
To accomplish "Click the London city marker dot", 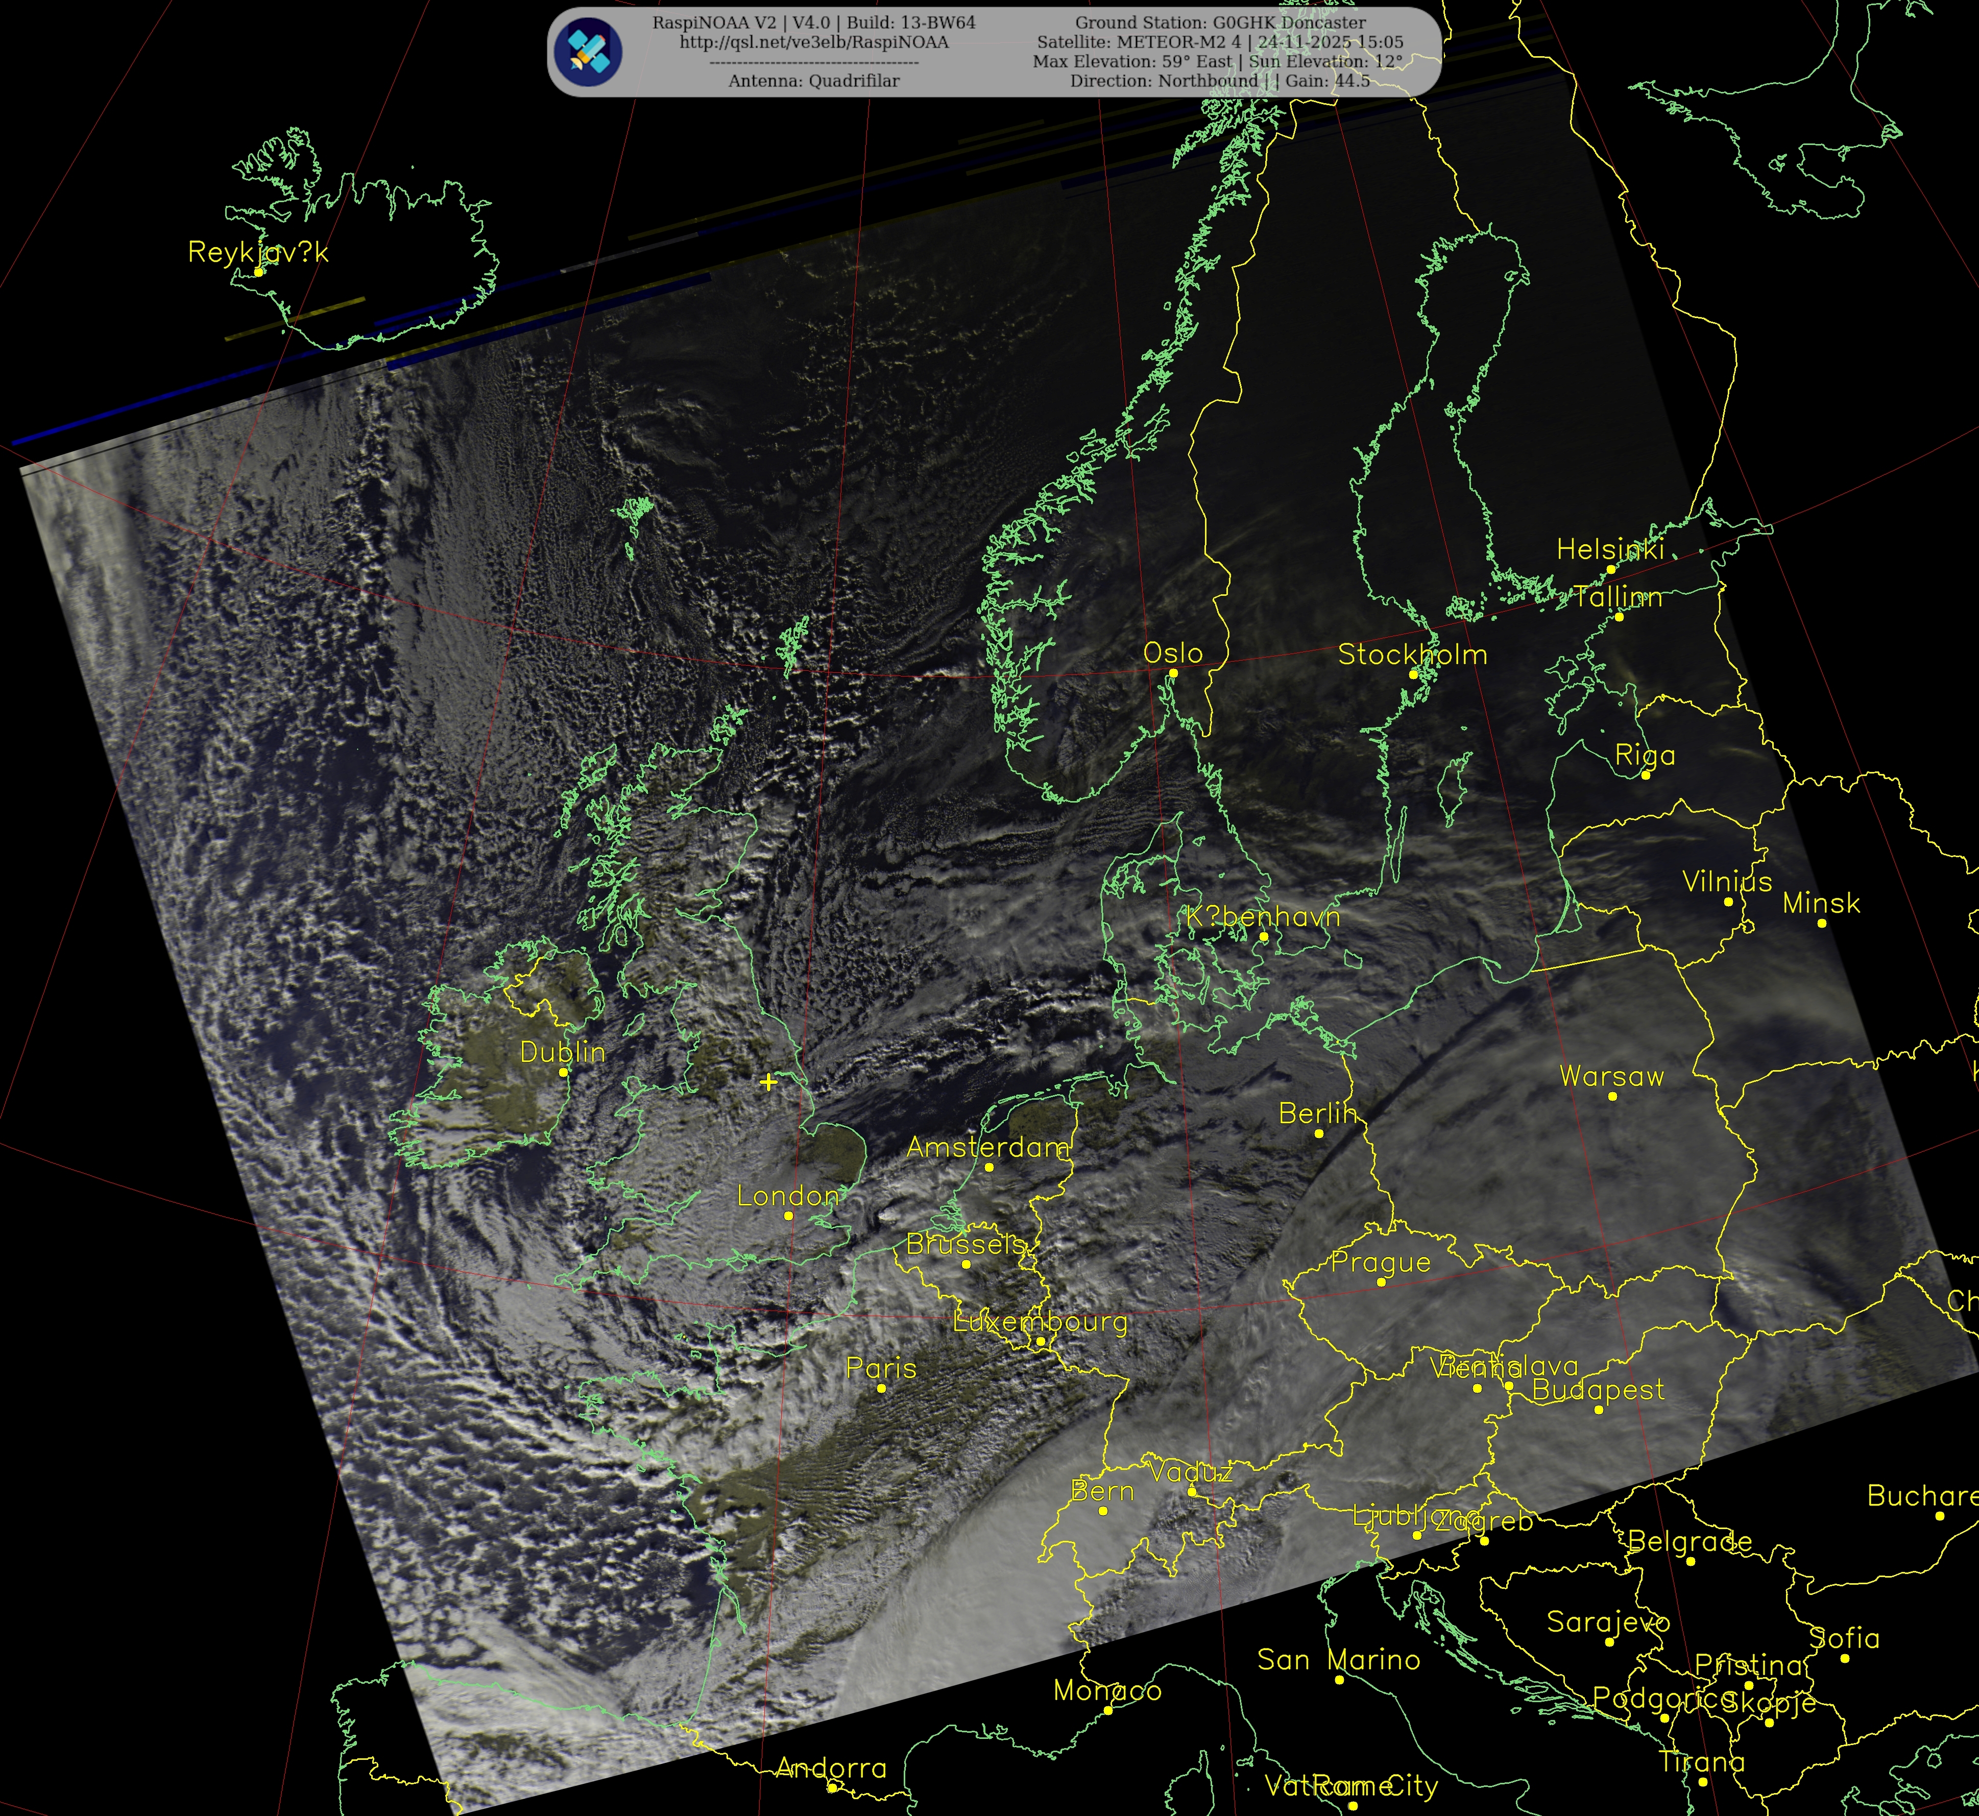I will pyautogui.click(x=788, y=1216).
